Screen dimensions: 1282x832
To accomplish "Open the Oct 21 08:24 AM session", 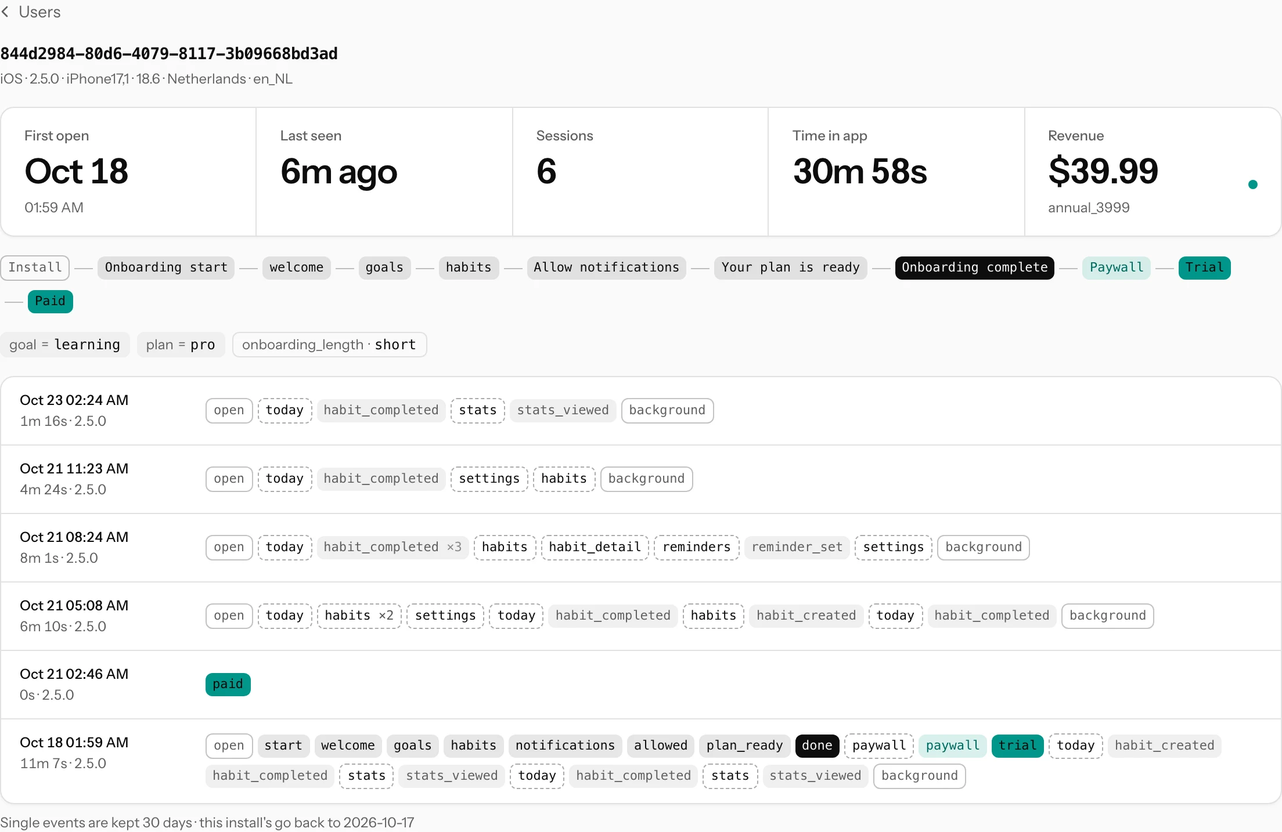I will tap(641, 548).
